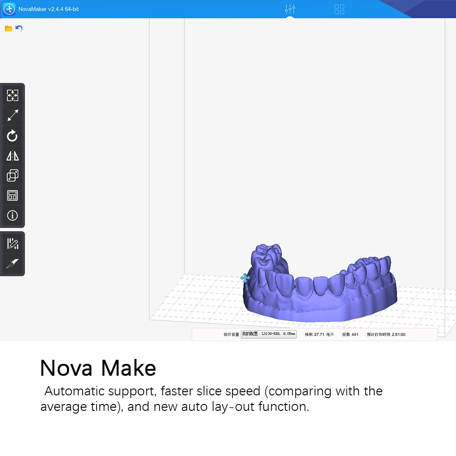
Task: Click the 切片设置 label
Action: (x=231, y=334)
